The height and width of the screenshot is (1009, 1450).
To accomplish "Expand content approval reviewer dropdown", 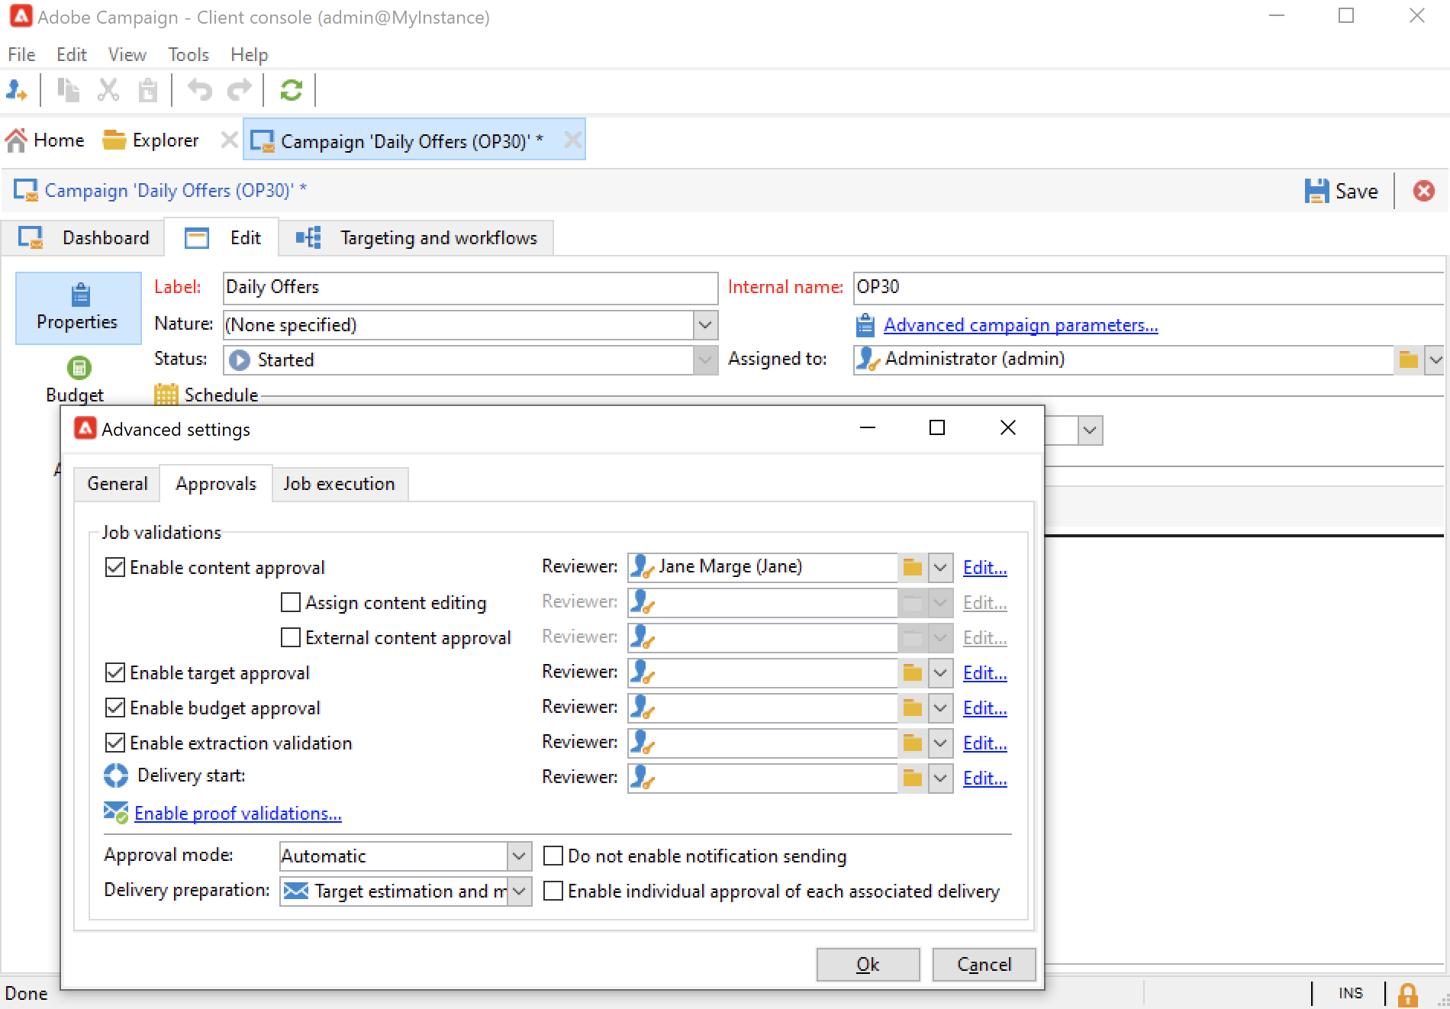I will click(940, 567).
